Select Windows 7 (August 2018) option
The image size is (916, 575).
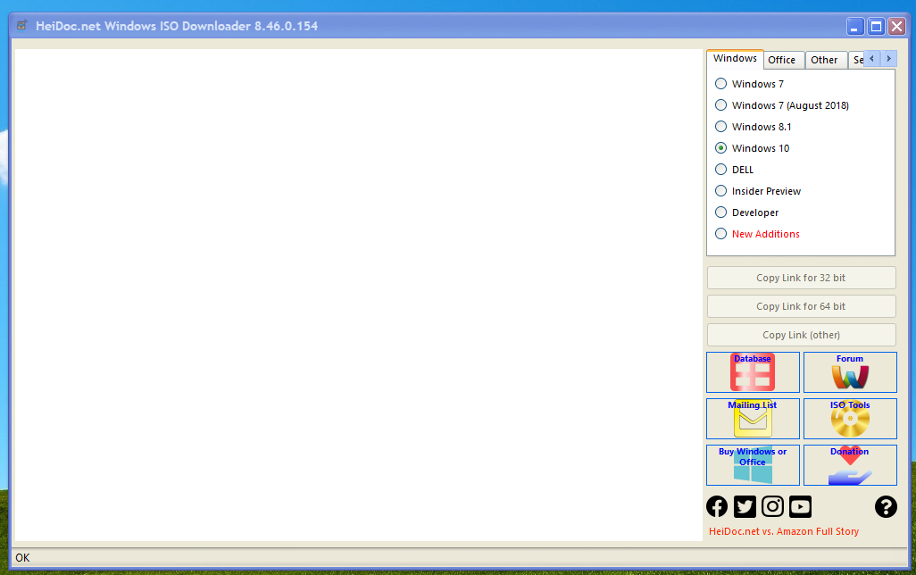pyautogui.click(x=782, y=105)
